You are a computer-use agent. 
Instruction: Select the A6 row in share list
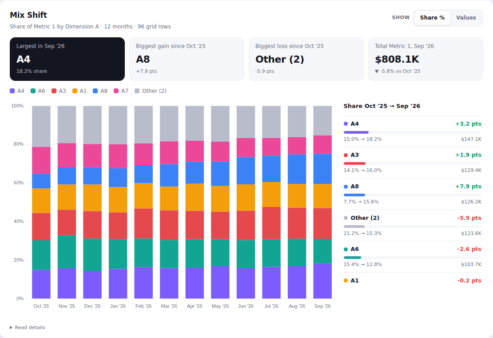[x=413, y=257]
